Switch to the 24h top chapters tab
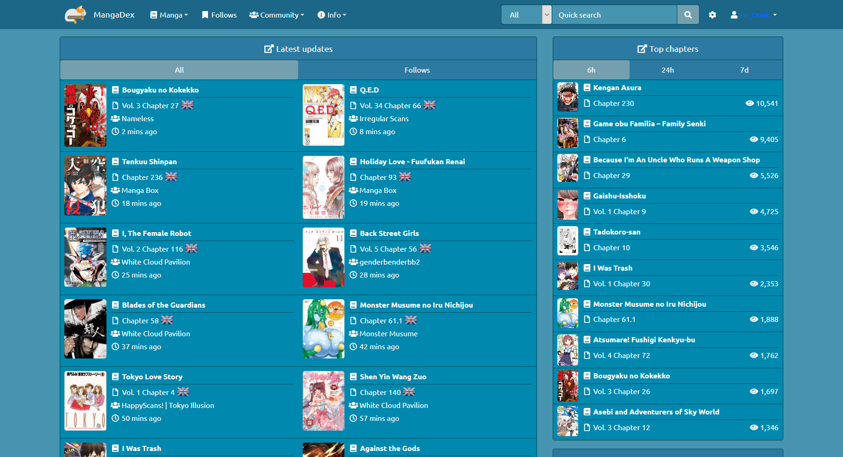 click(668, 70)
